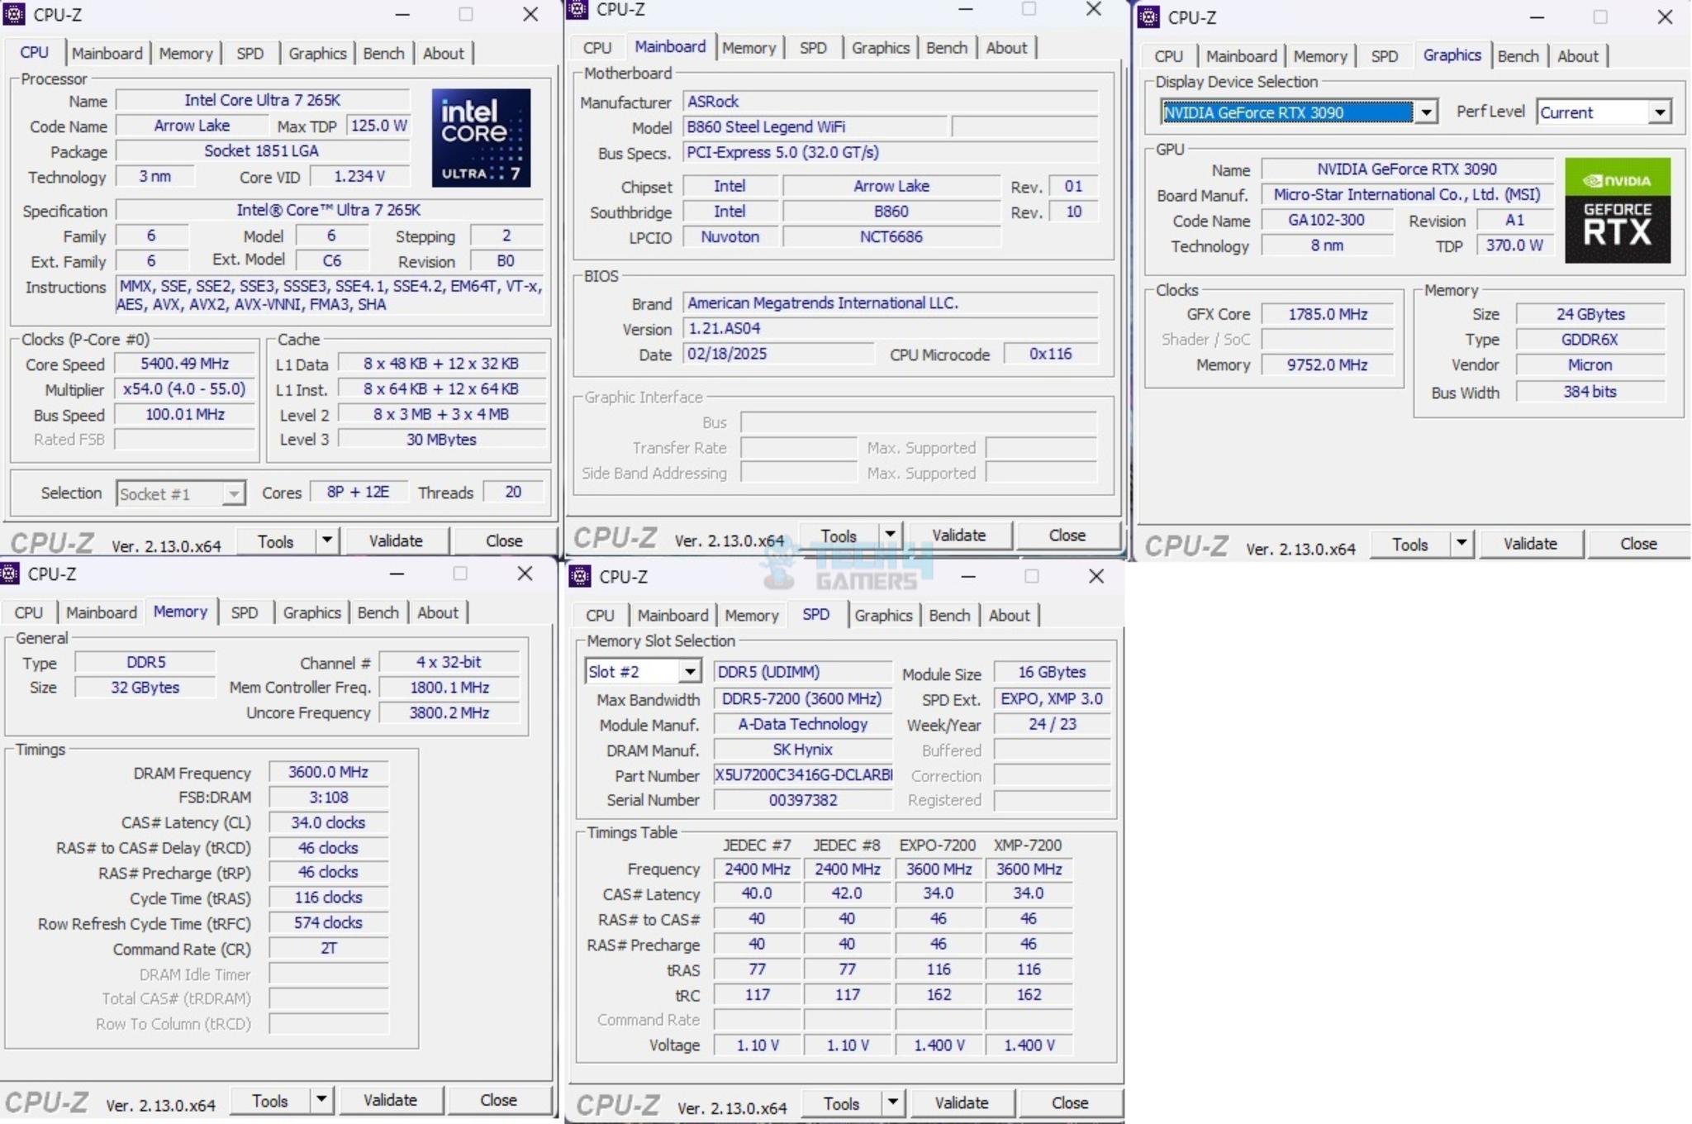Click the Level 3 cache value 30 MBytes
The height and width of the screenshot is (1124, 1692).
point(441,440)
